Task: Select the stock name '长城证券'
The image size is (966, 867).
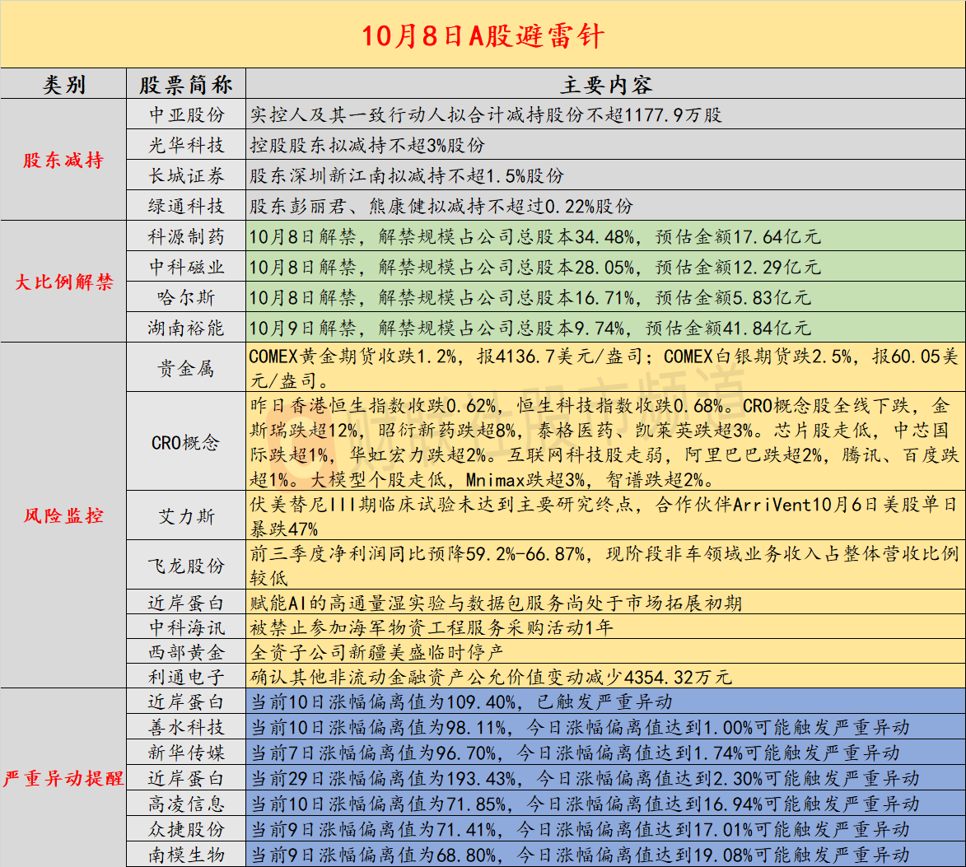Action: [186, 175]
